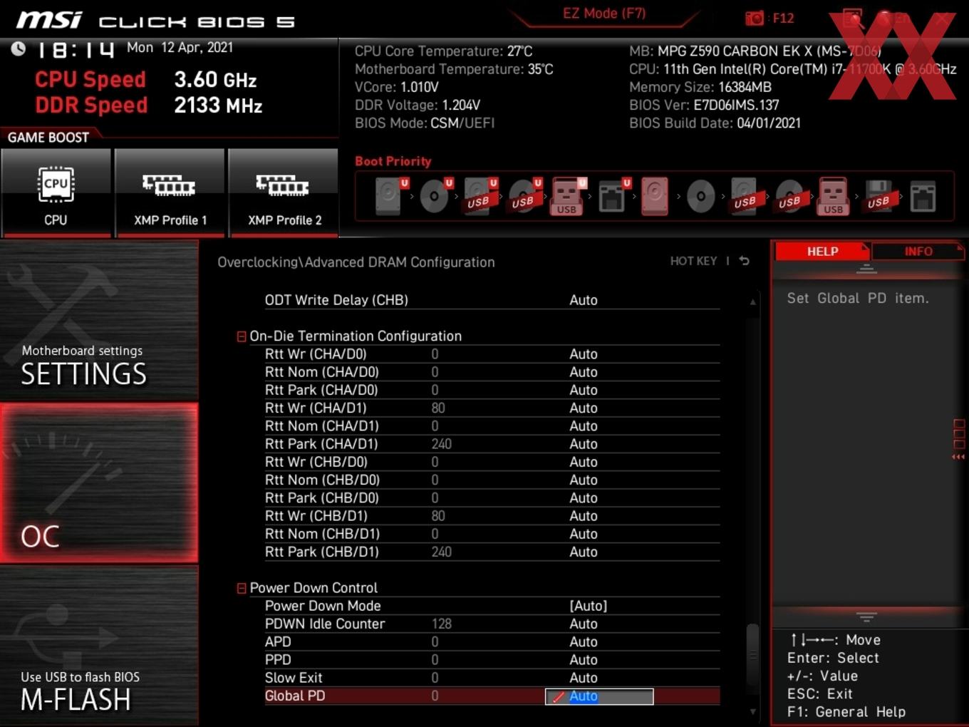The image size is (969, 727).
Task: Click the settings list scrollbar down arrow
Action: point(752,711)
